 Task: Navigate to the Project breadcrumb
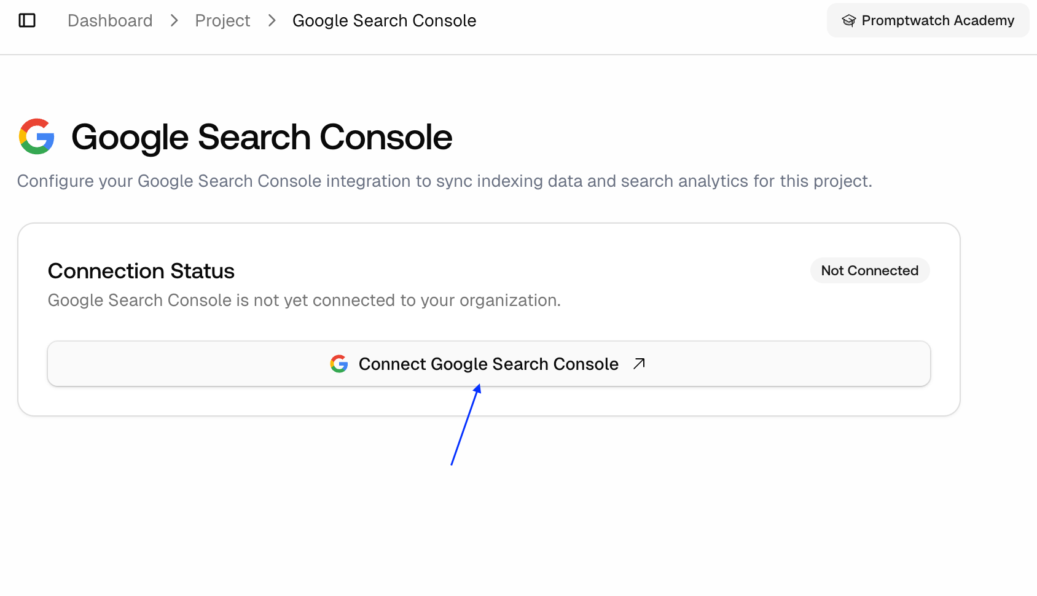point(222,20)
